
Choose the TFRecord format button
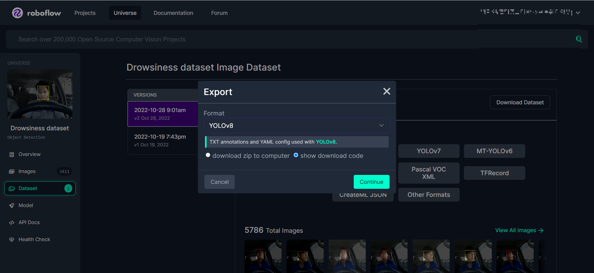coord(494,173)
